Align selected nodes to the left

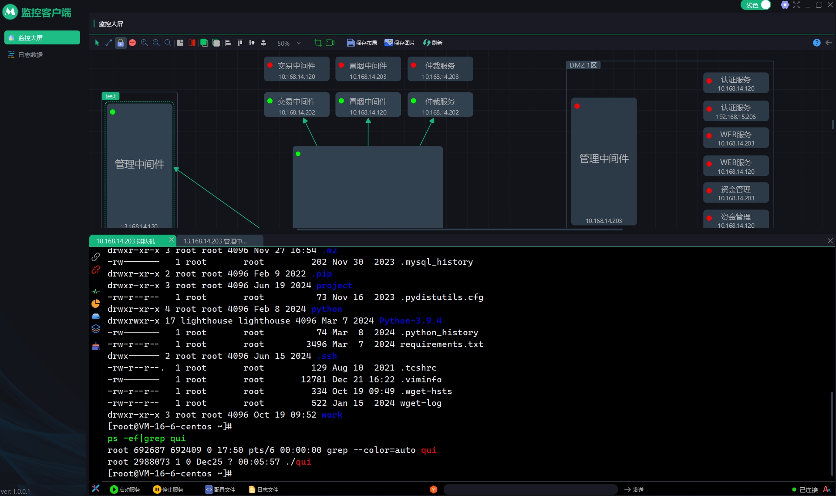(228, 43)
